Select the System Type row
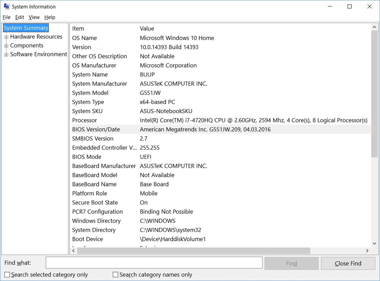Image resolution: width=380 pixels, height=281 pixels. pos(220,102)
